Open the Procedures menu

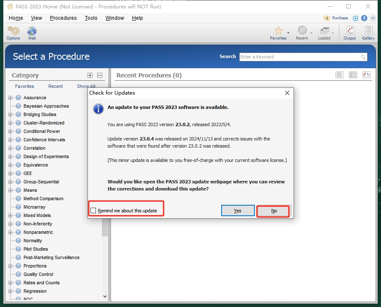pos(63,18)
